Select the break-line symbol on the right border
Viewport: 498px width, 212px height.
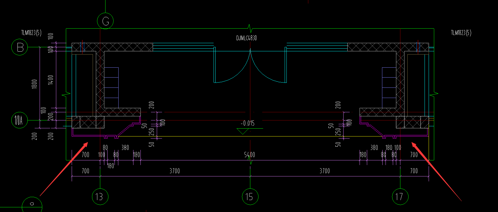point(434,94)
